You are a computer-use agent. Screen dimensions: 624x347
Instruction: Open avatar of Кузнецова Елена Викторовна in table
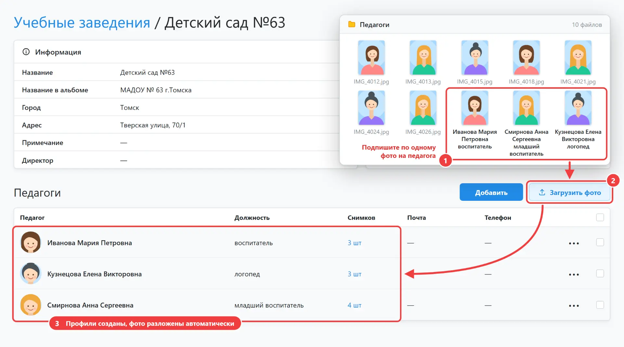click(31, 274)
